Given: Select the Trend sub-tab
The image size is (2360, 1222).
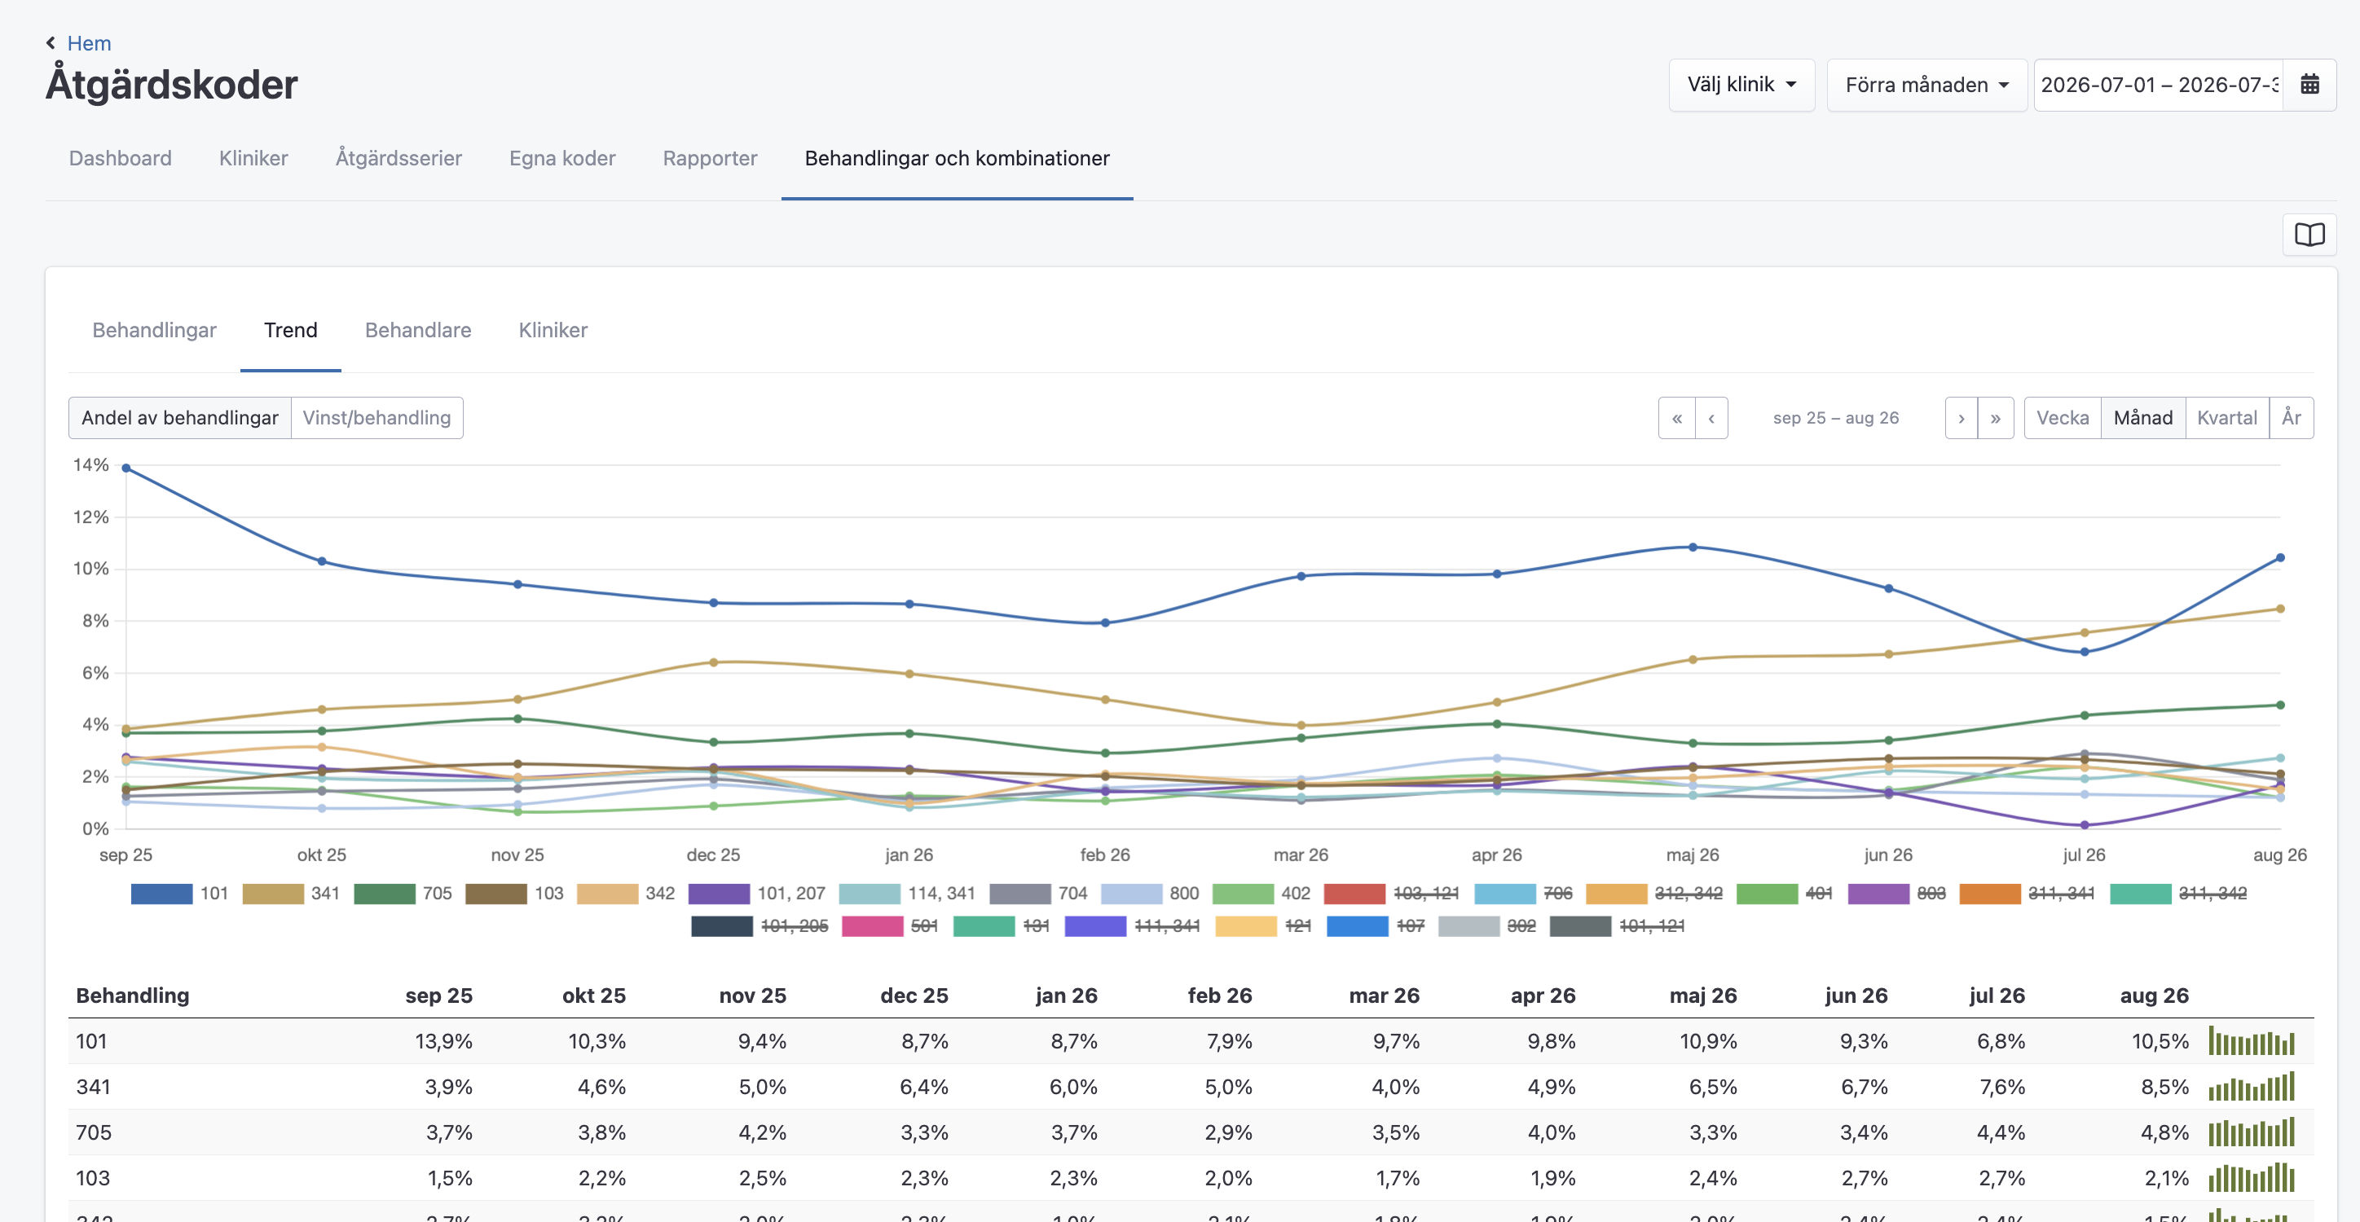Looking at the screenshot, I should point(290,330).
